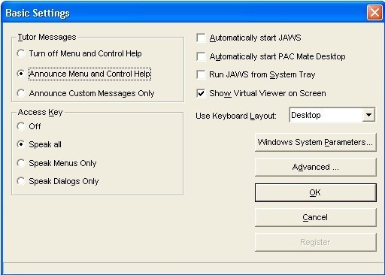The image size is (385, 275).
Task: Click the Desktop keyboard layout combo box
Action: [x=332, y=115]
